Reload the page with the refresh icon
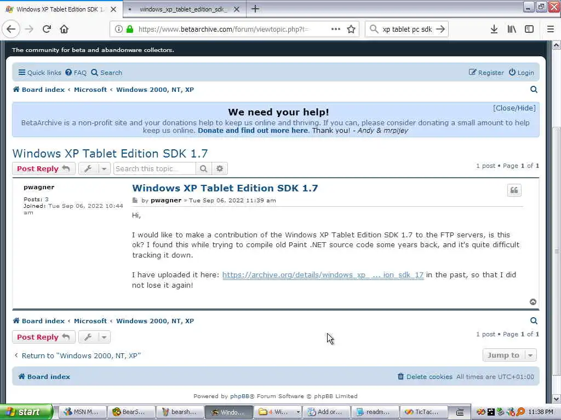 click(47, 30)
